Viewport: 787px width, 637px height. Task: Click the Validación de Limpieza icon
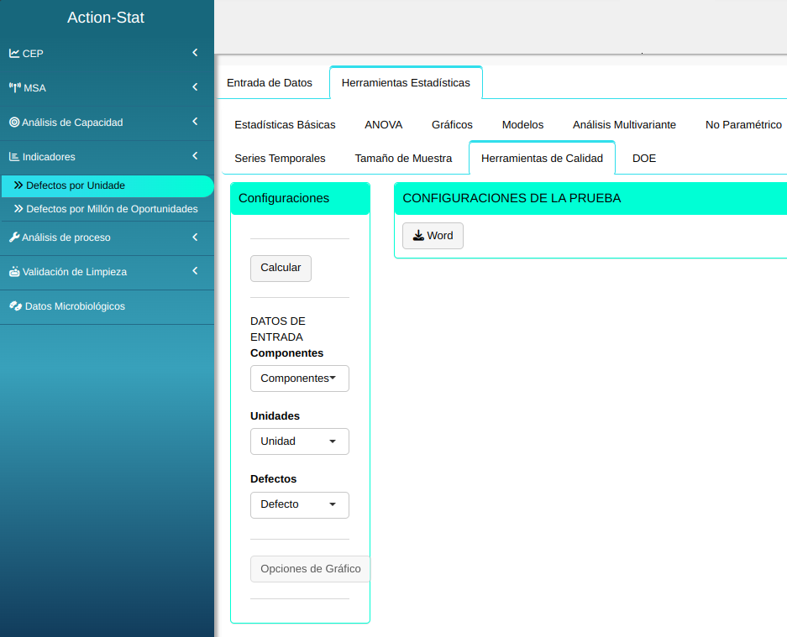click(x=14, y=272)
